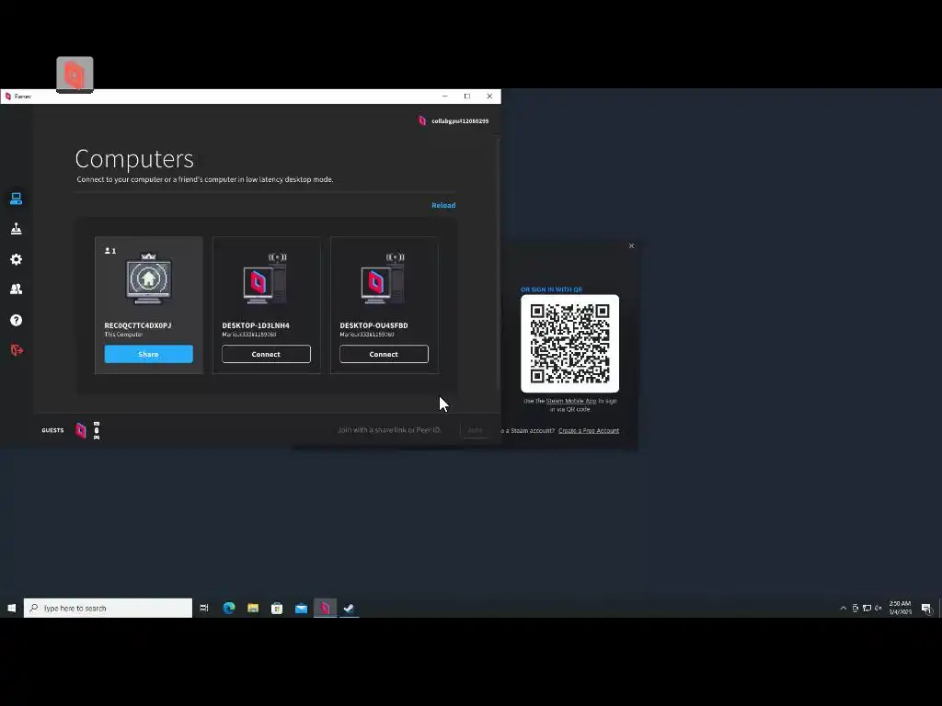
Task: Open the Help question mark icon
Action: 17,320
